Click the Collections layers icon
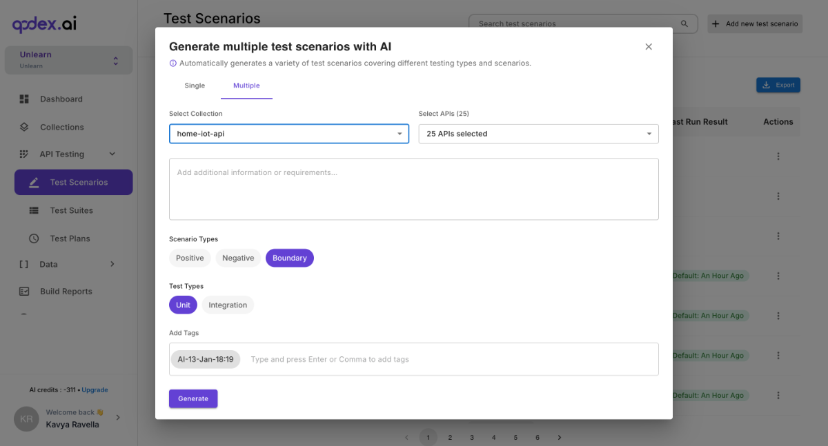This screenshot has height=446, width=828. 24,127
